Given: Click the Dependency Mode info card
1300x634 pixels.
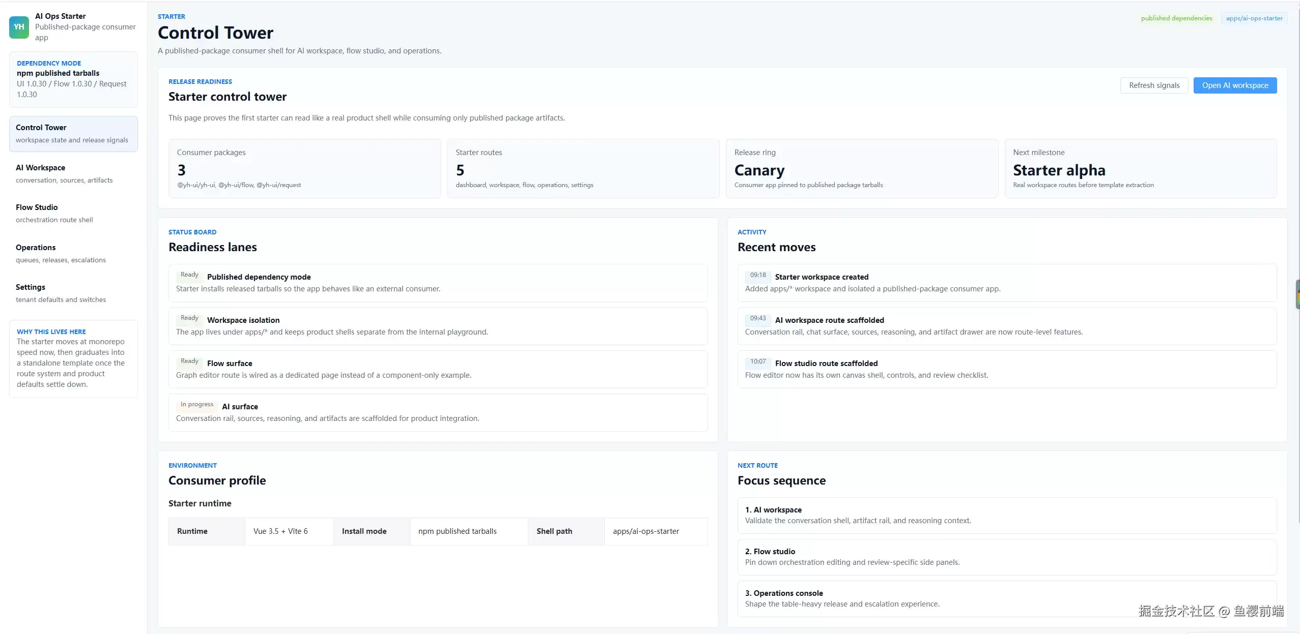Looking at the screenshot, I should click(73, 79).
